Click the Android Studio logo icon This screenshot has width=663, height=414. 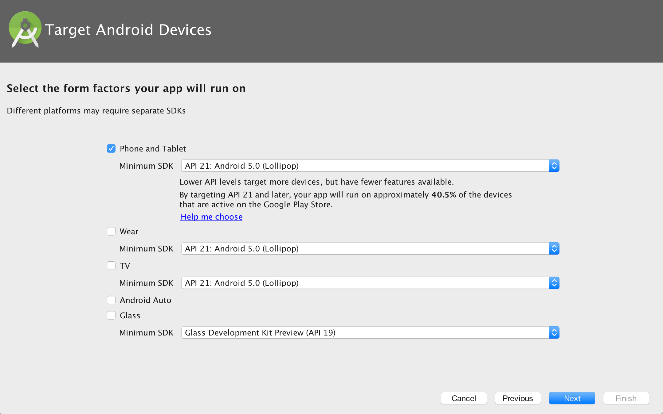(25, 29)
